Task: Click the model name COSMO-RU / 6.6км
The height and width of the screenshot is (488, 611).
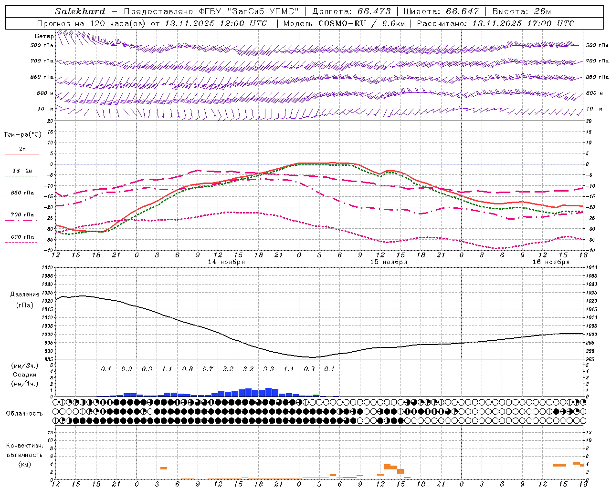Action: point(362,23)
